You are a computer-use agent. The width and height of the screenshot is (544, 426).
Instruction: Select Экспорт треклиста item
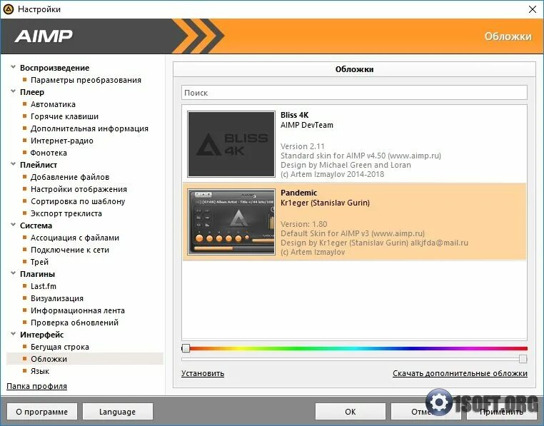point(66,213)
